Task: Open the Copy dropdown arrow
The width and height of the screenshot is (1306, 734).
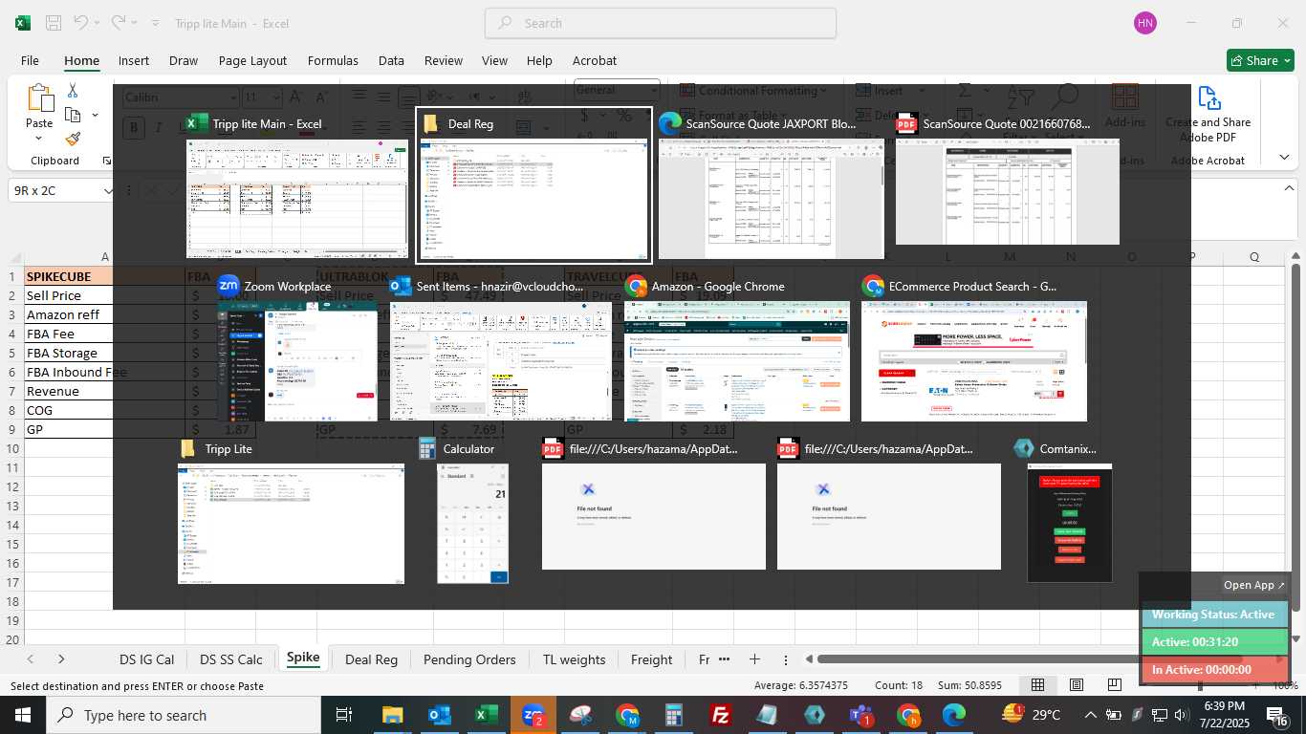Action: [95, 115]
